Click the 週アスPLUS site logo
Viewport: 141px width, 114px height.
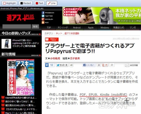tap(21, 18)
